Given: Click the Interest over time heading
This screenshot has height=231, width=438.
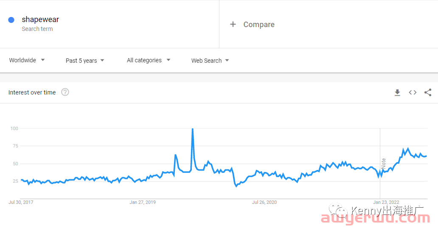Looking at the screenshot, I should (x=32, y=92).
